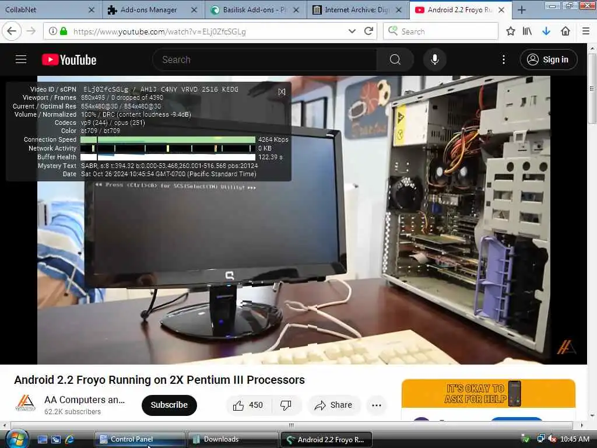Open the Windows Start orb
The width and height of the screenshot is (597, 448).
click(16, 439)
